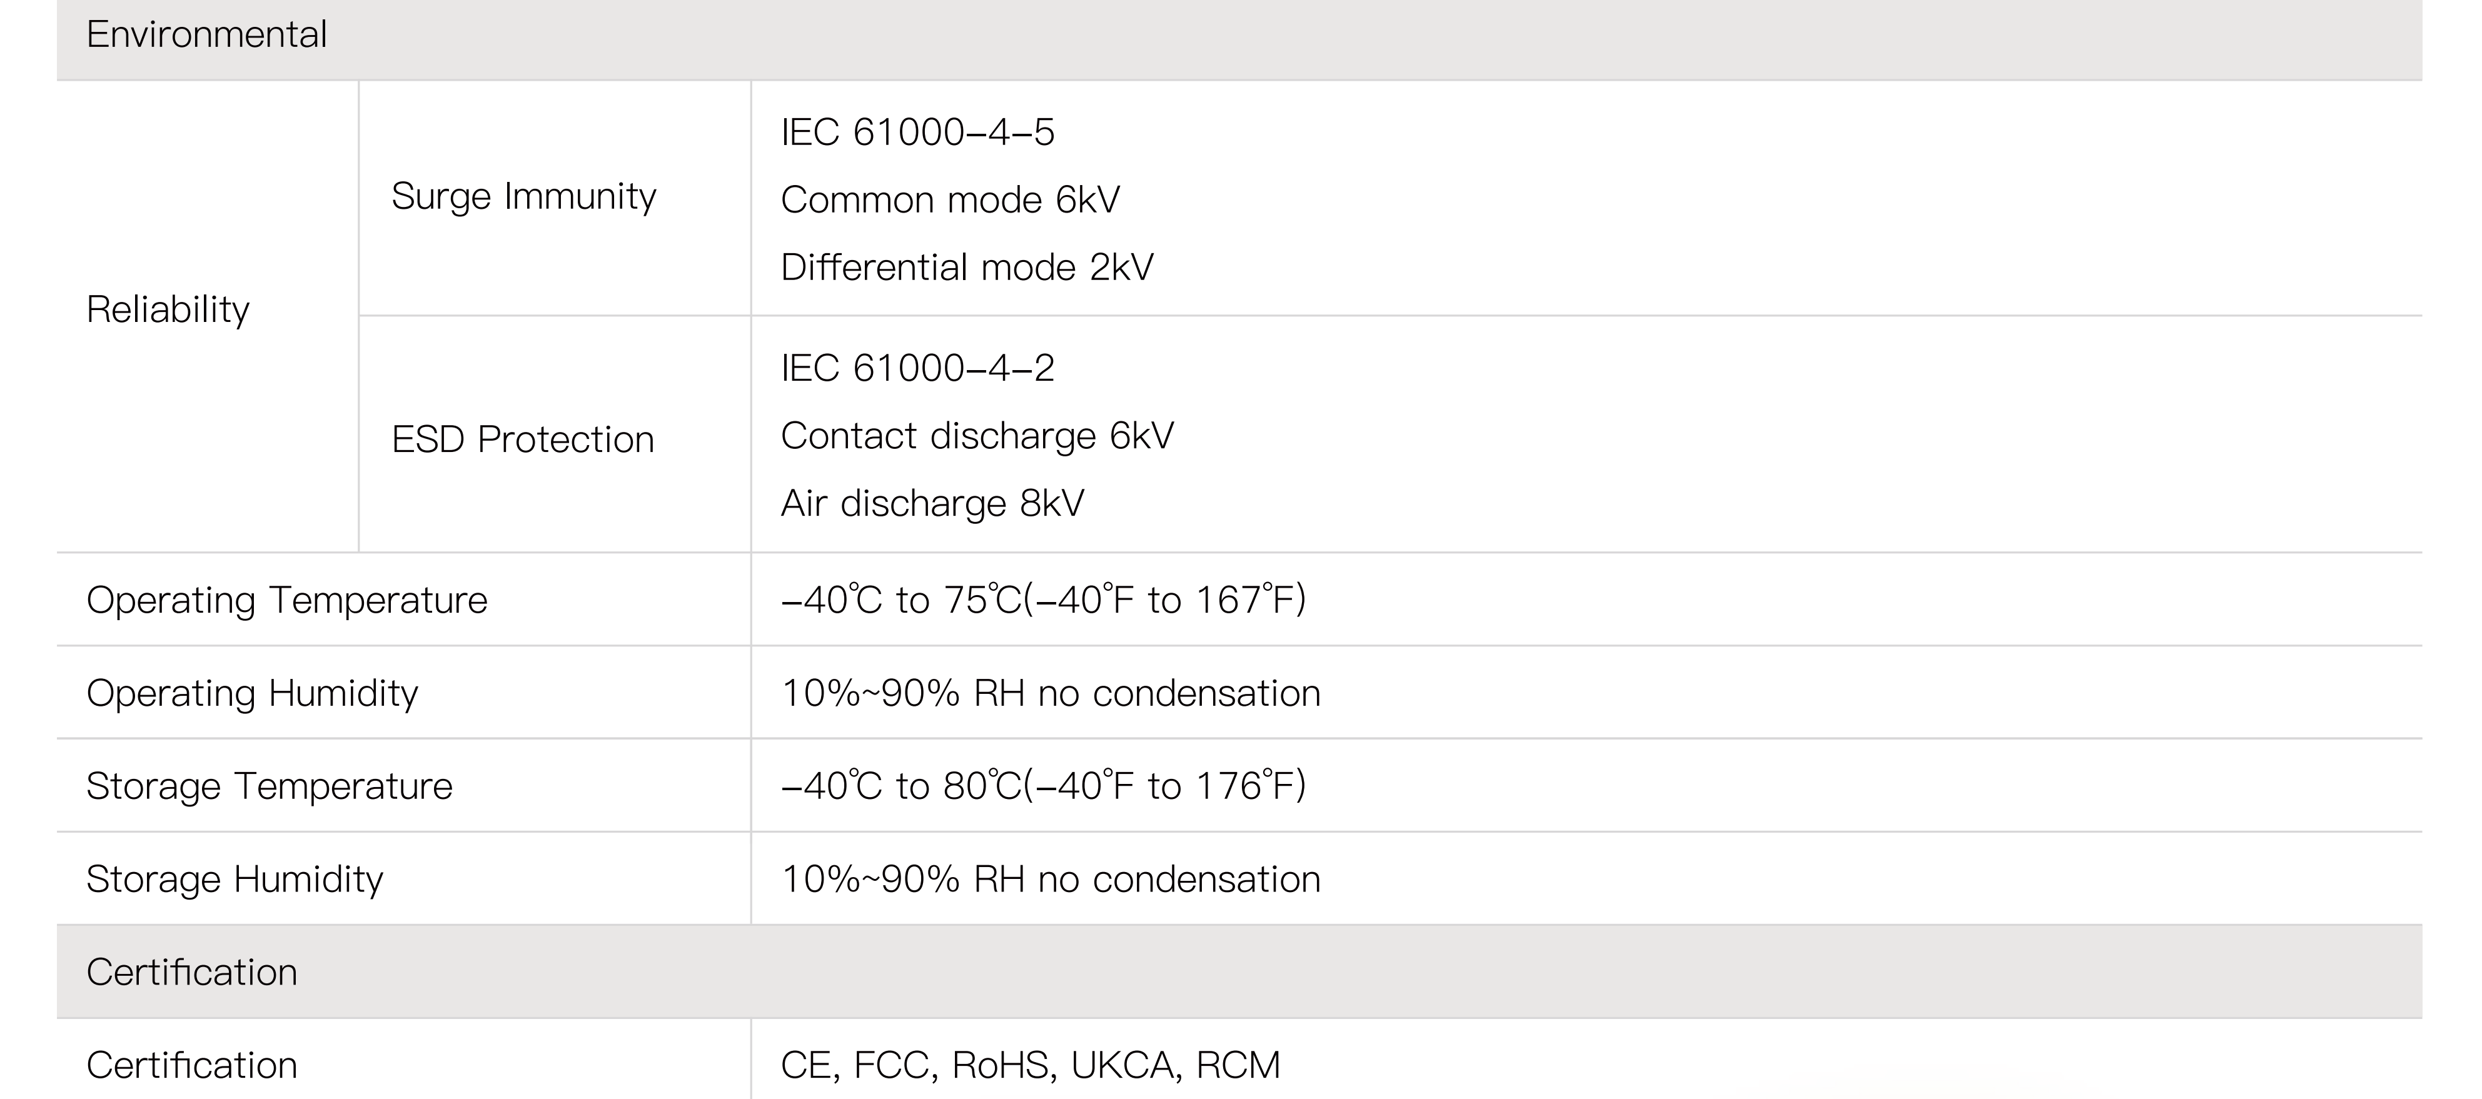Click the Air discharge 8kV text
The width and height of the screenshot is (2482, 1099).
(x=932, y=504)
